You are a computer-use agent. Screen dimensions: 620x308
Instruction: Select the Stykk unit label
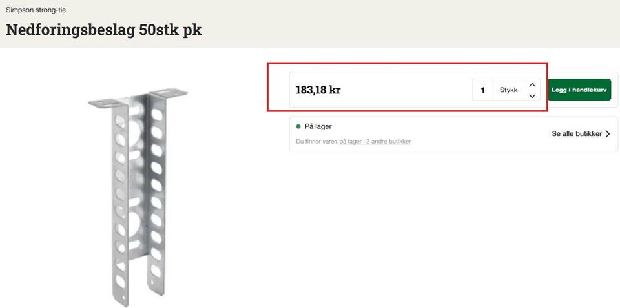(x=508, y=90)
